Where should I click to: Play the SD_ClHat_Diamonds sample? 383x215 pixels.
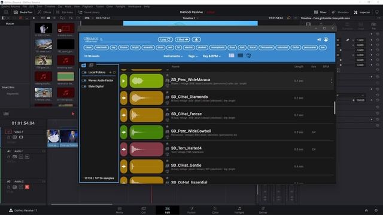(x=124, y=98)
